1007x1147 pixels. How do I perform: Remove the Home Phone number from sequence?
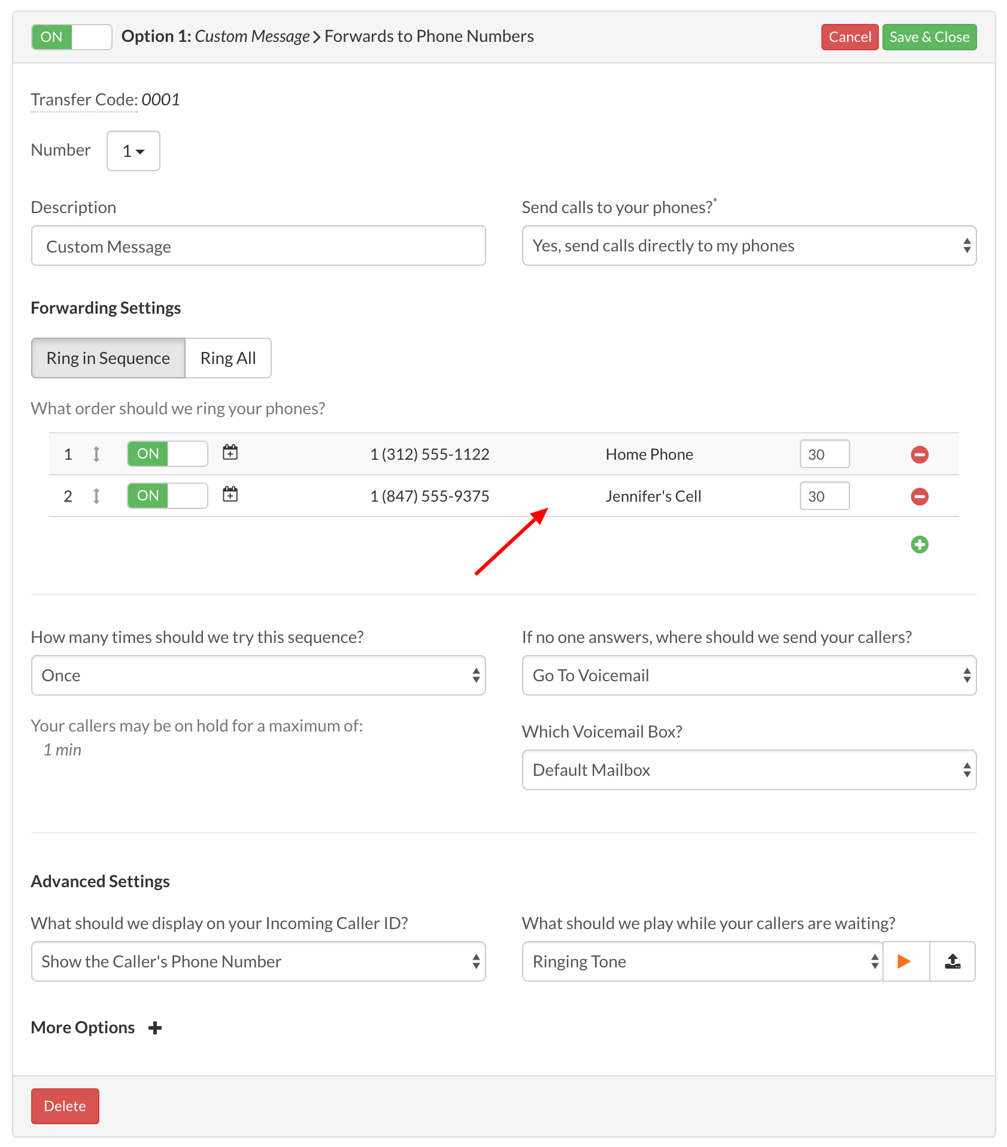tap(919, 454)
